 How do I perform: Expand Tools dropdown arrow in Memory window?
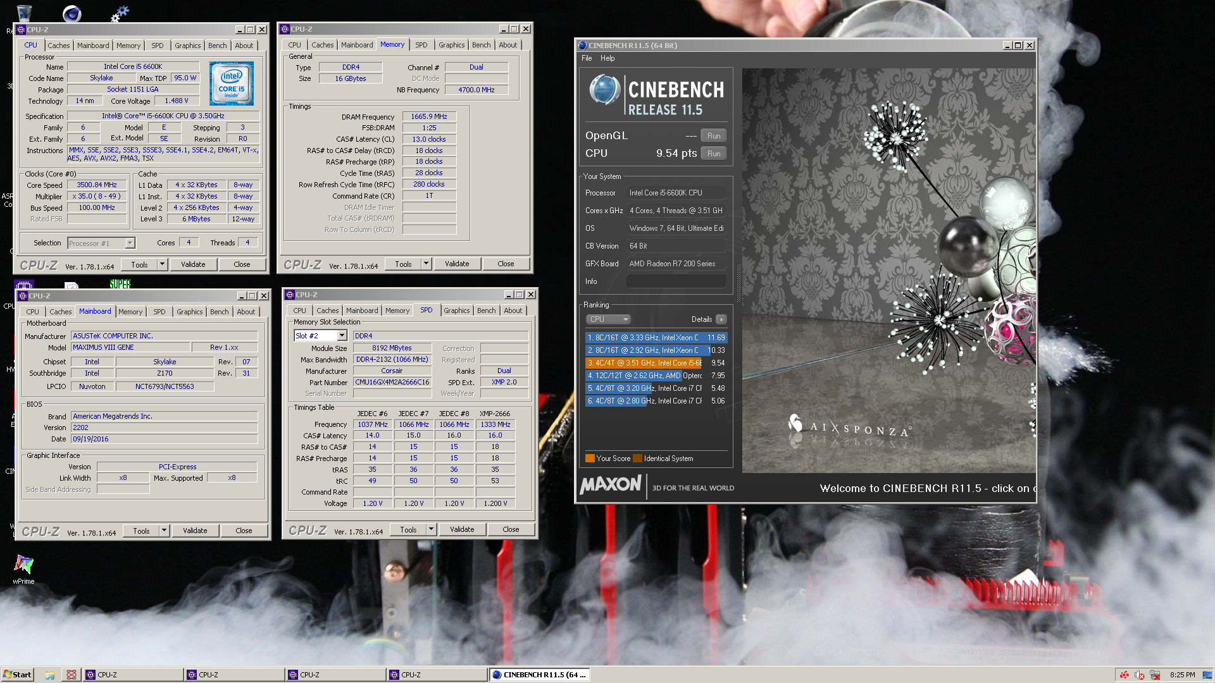[426, 264]
